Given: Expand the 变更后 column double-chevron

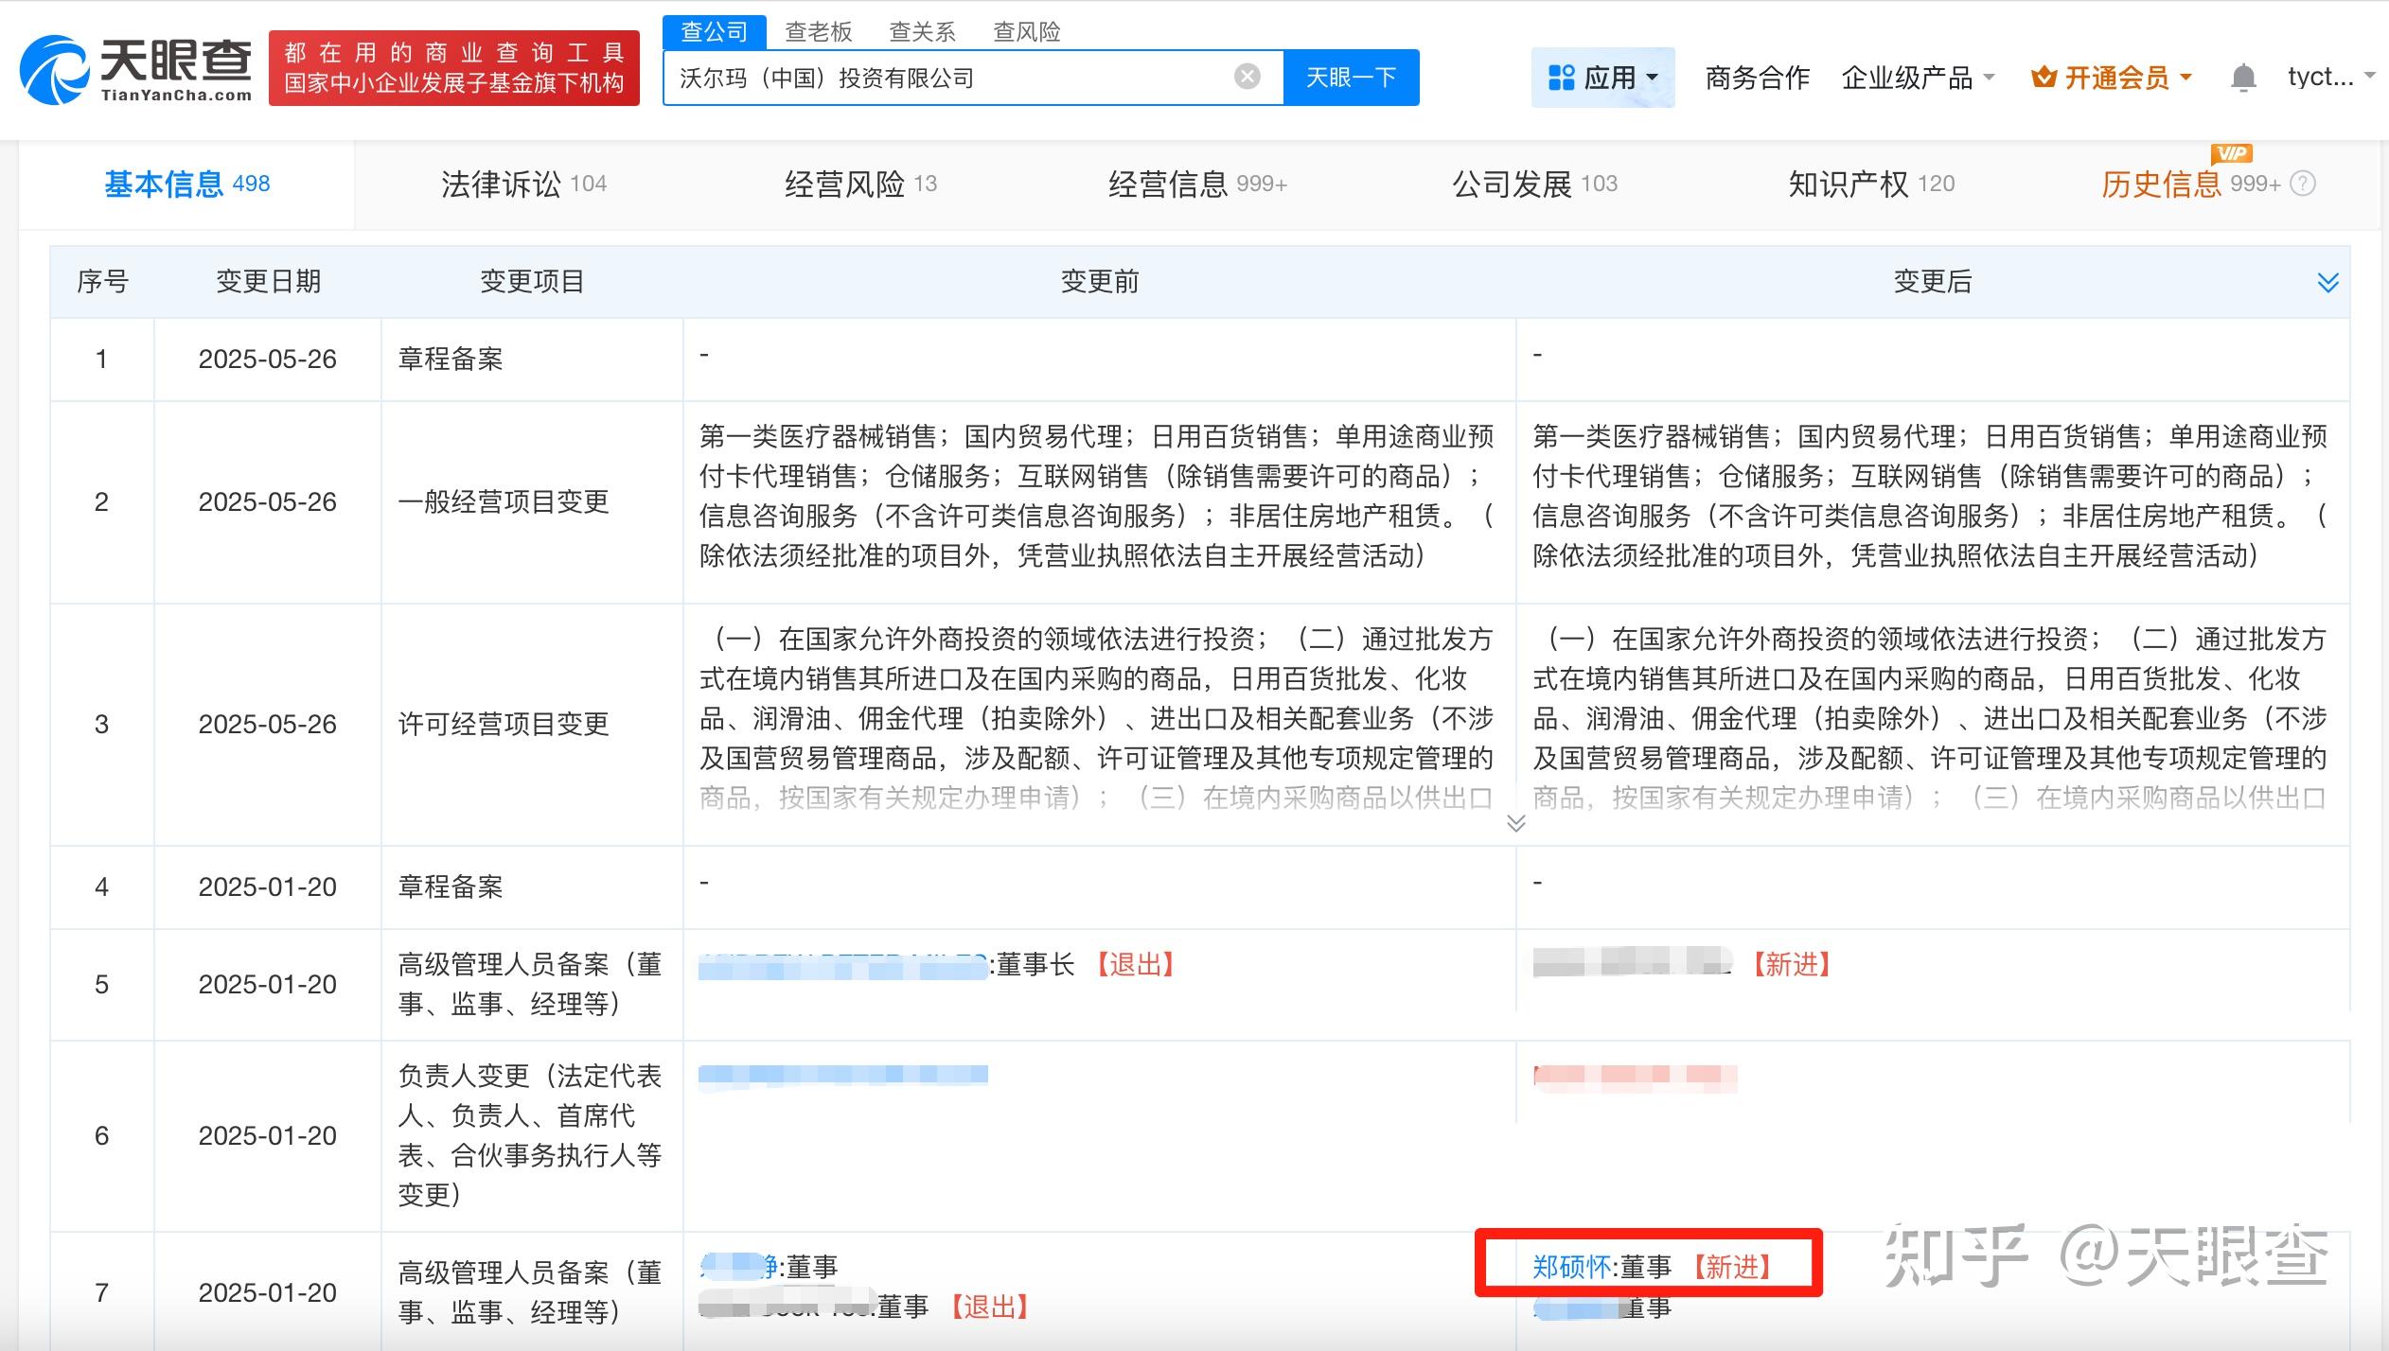Looking at the screenshot, I should (x=2327, y=282).
